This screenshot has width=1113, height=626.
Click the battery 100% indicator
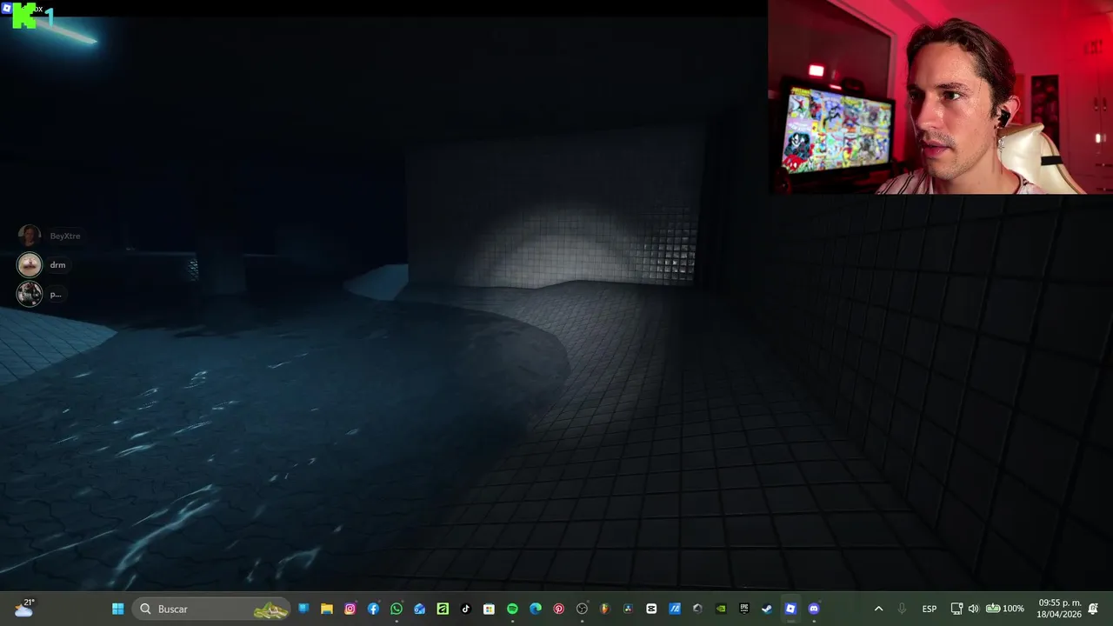1004,609
